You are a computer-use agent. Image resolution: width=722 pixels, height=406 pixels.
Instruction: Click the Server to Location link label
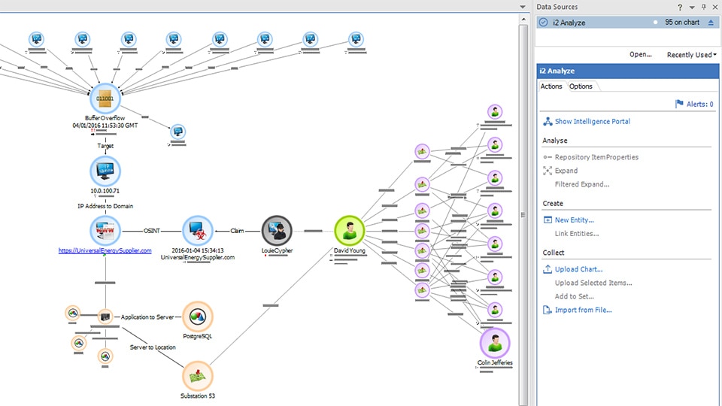click(153, 347)
